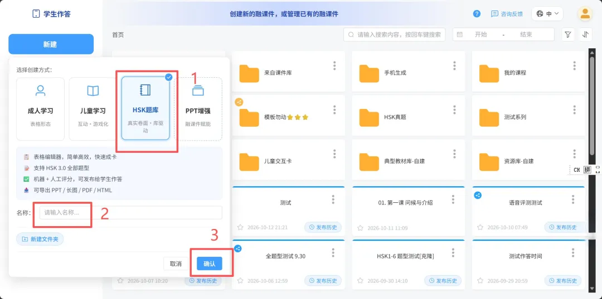Open the HSK真题 folder

409,116
